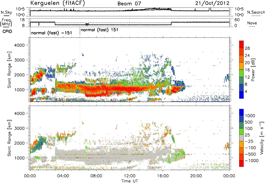Click the 'normal (fast) -151' CPID text
Screen dimensions: 265x183
52,33
